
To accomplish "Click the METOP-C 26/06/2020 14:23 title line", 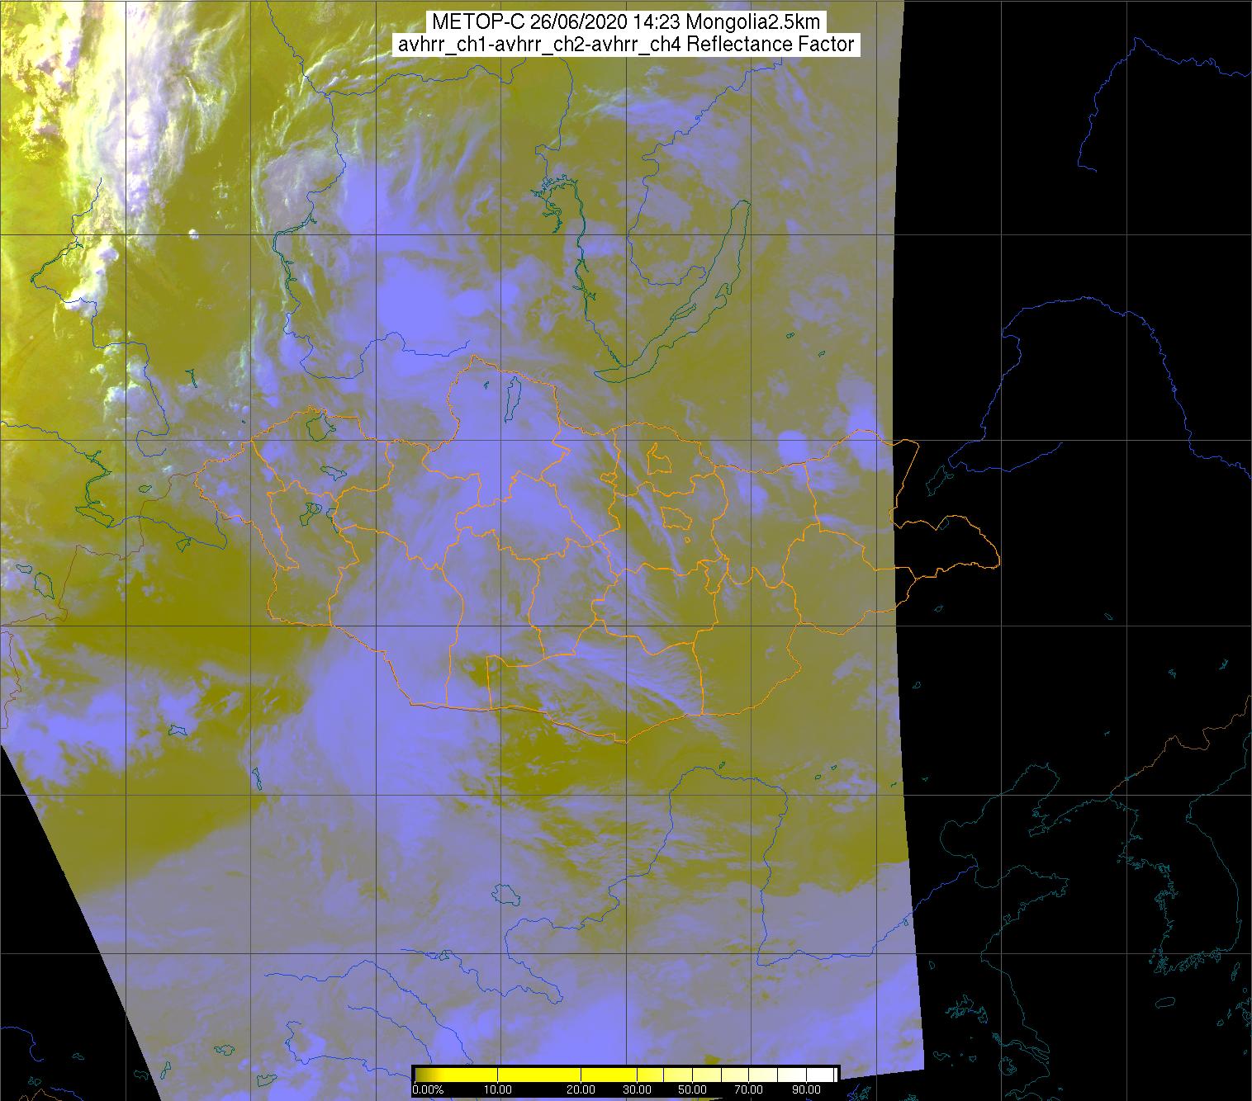I will point(625,22).
